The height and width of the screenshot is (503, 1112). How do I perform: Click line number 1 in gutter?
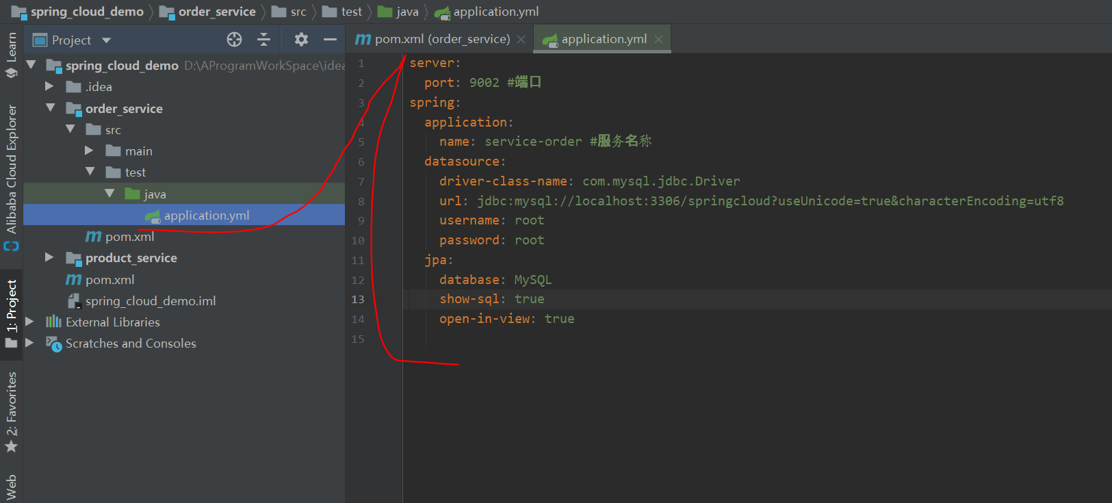pos(361,64)
